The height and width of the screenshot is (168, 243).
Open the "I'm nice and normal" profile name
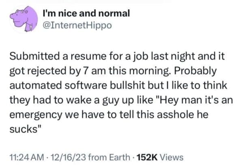86,13
